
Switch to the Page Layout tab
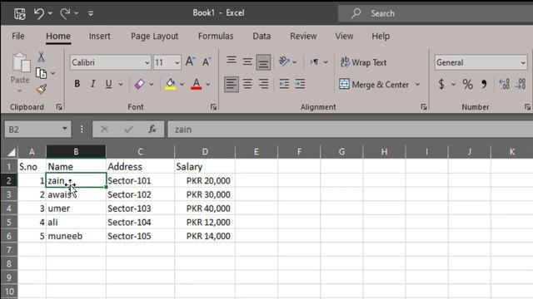[x=155, y=36]
